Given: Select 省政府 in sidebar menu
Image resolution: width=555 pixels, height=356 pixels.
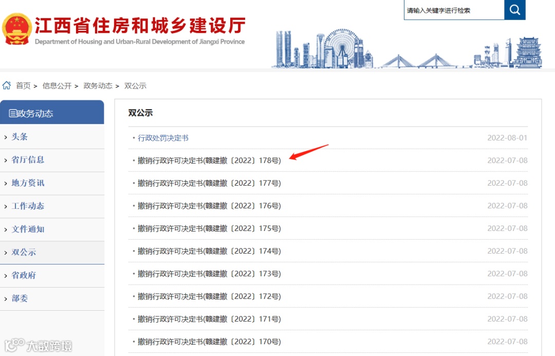Looking at the screenshot, I should point(24,275).
